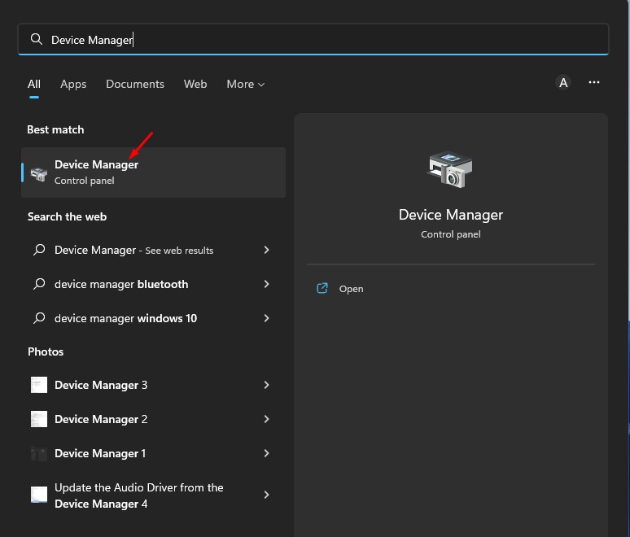630x537 pixels.
Task: Select Update the Audio Driver photo result
Action: click(x=153, y=496)
